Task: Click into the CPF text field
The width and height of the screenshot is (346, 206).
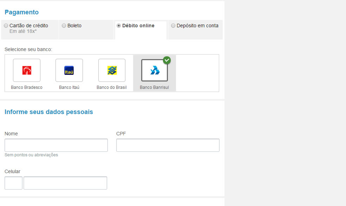Action: pyautogui.click(x=168, y=145)
